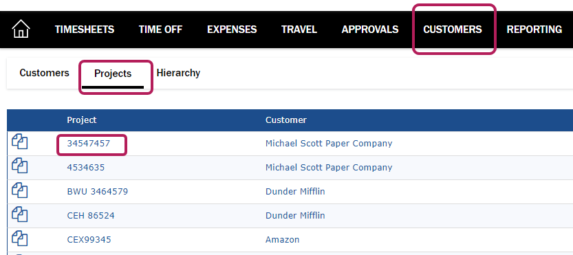The height and width of the screenshot is (255, 573).
Task: Duplicate the BWU 3464579 project via its icon
Action: [x=20, y=190]
